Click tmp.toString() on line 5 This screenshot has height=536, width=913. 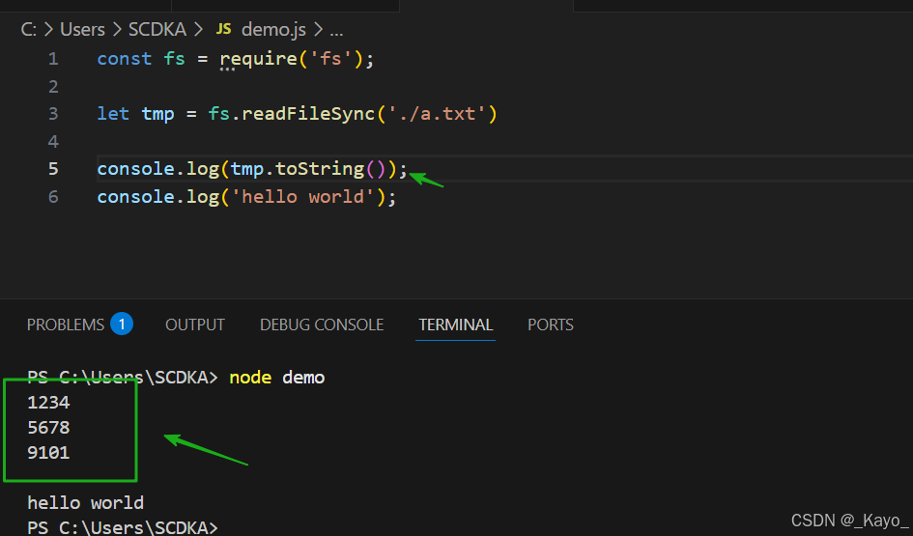coord(308,169)
